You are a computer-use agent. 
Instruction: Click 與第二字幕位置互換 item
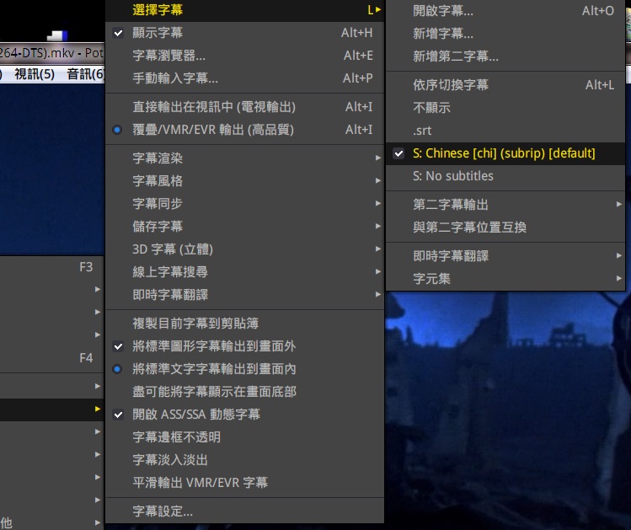coord(505,228)
